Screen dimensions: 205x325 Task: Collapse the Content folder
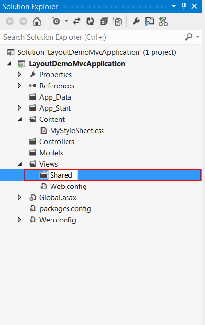pos(20,120)
